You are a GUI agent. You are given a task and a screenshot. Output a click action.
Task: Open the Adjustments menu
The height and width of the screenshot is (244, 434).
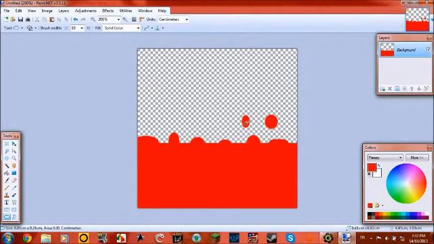coord(85,11)
